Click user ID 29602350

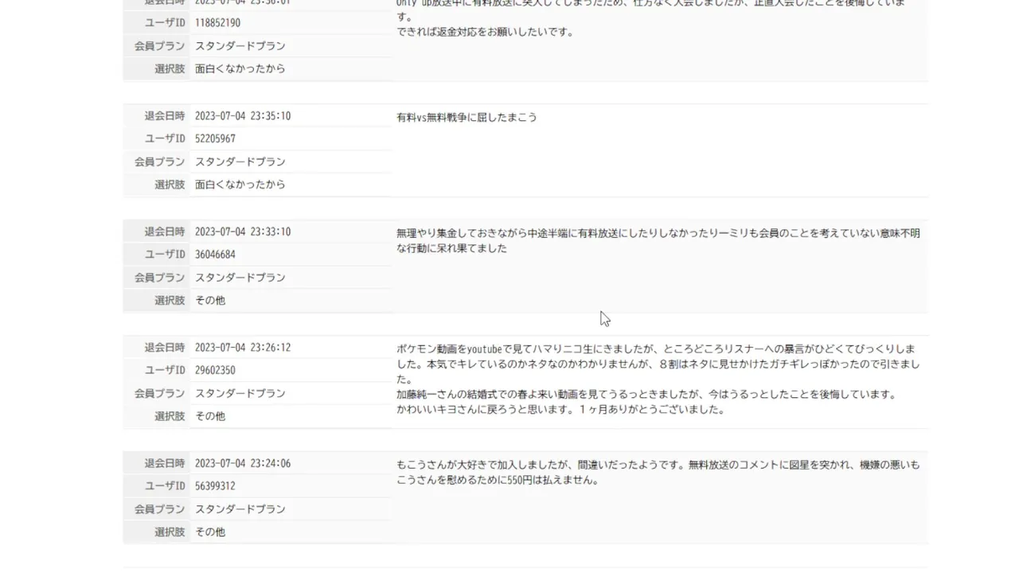click(x=215, y=370)
